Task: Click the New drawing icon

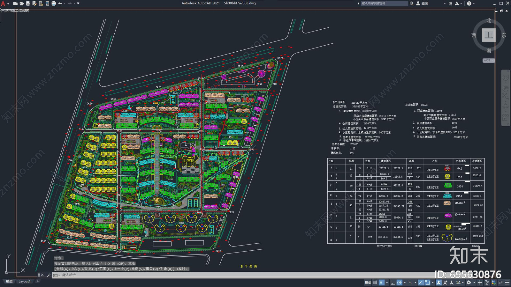Action: (x=15, y=4)
